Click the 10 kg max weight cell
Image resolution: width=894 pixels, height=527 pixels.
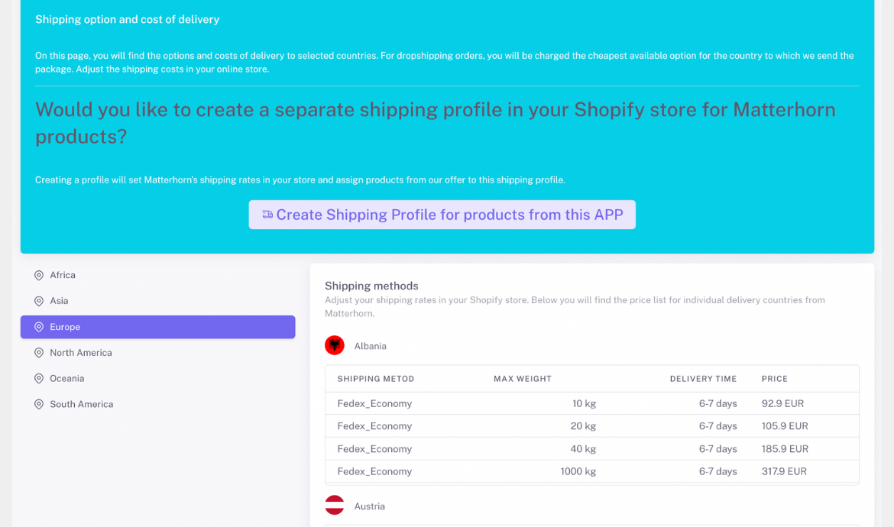pyautogui.click(x=584, y=403)
